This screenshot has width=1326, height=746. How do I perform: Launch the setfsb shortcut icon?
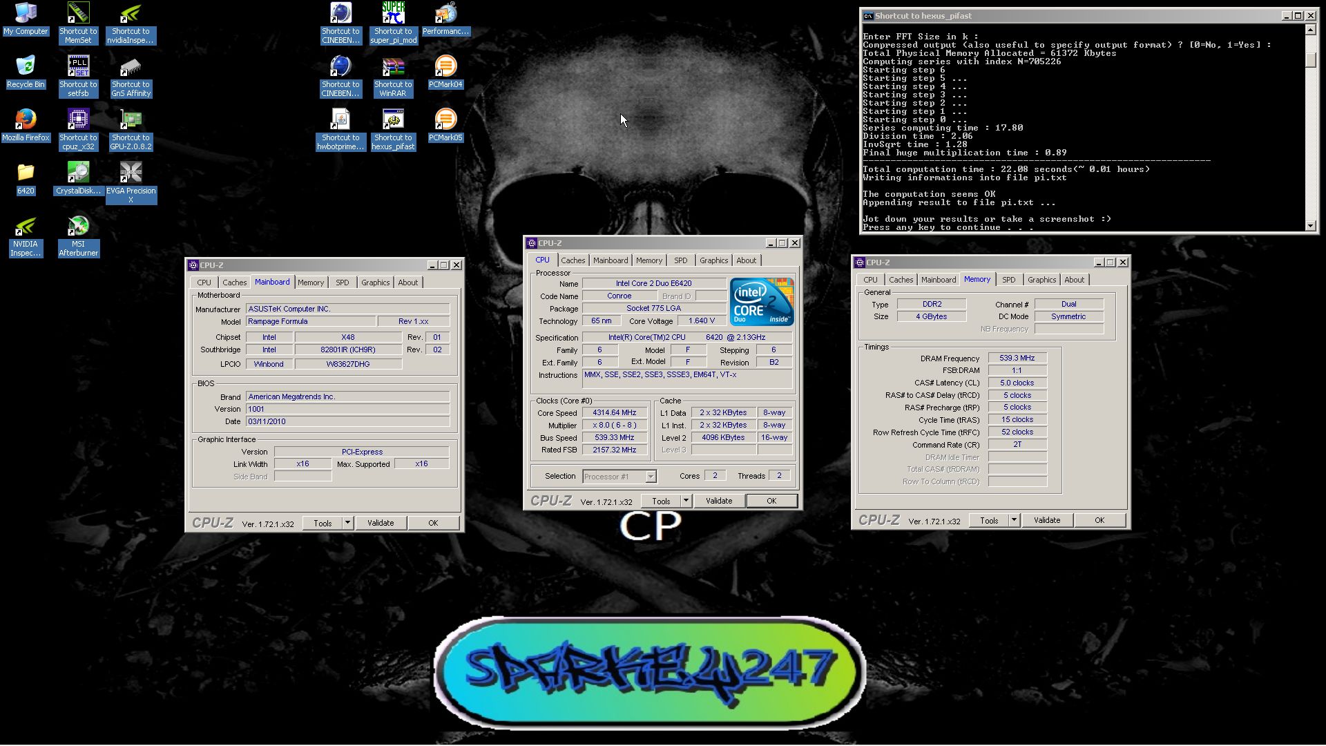[x=78, y=76]
